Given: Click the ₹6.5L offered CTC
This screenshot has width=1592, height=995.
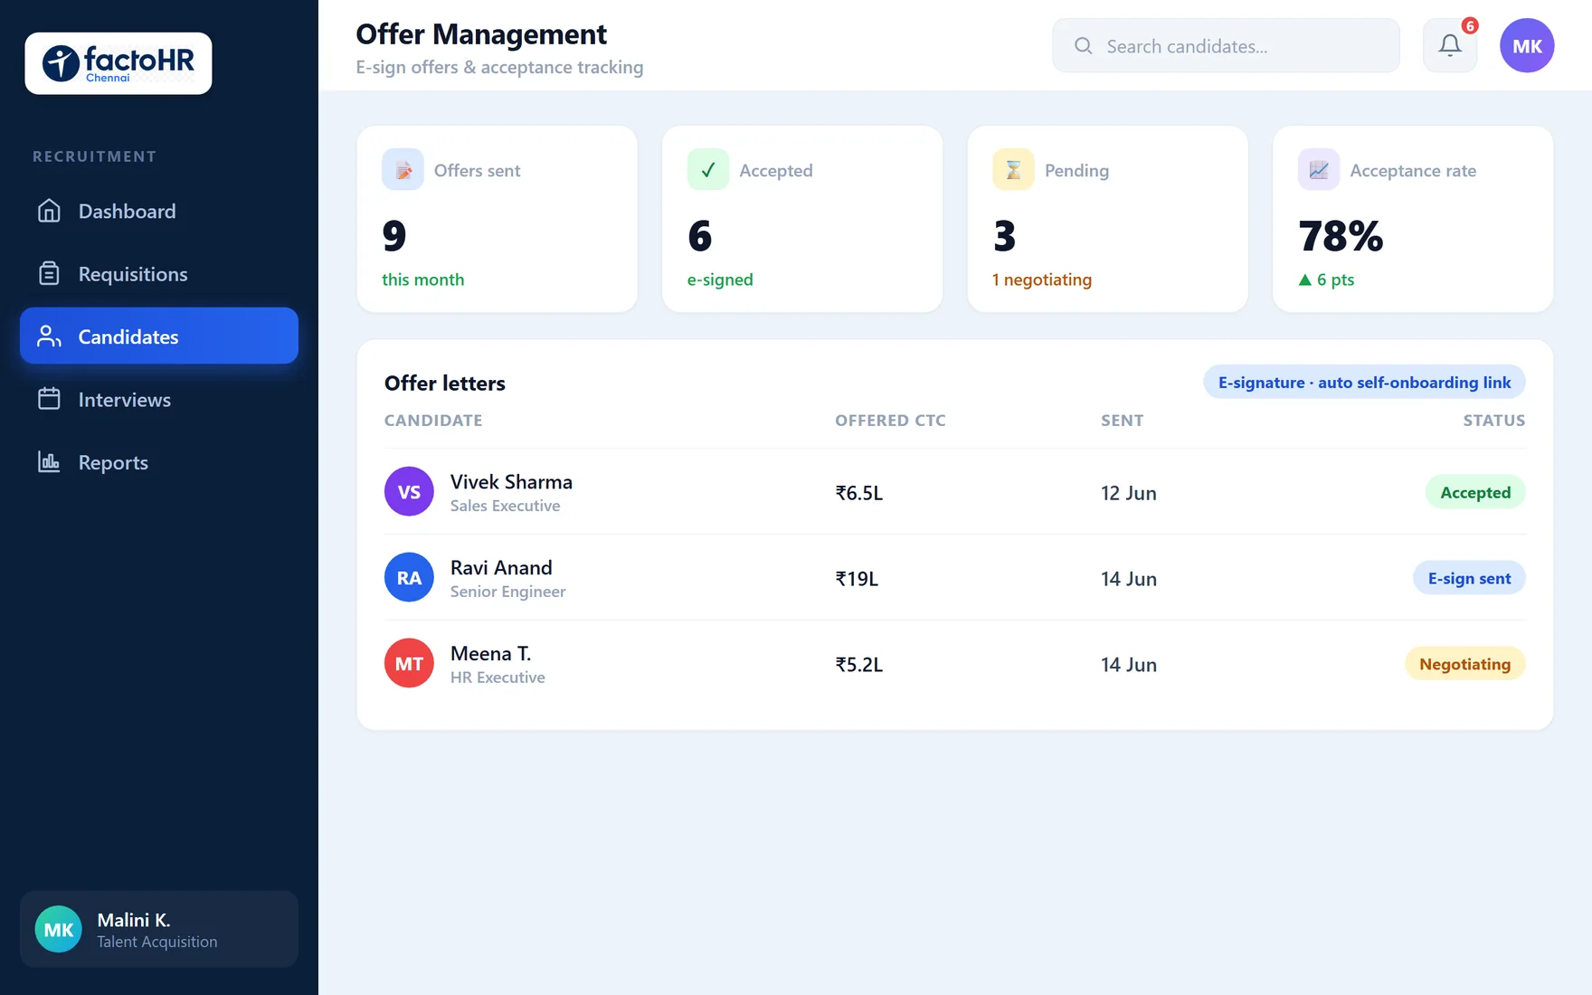Looking at the screenshot, I should [x=858, y=493].
